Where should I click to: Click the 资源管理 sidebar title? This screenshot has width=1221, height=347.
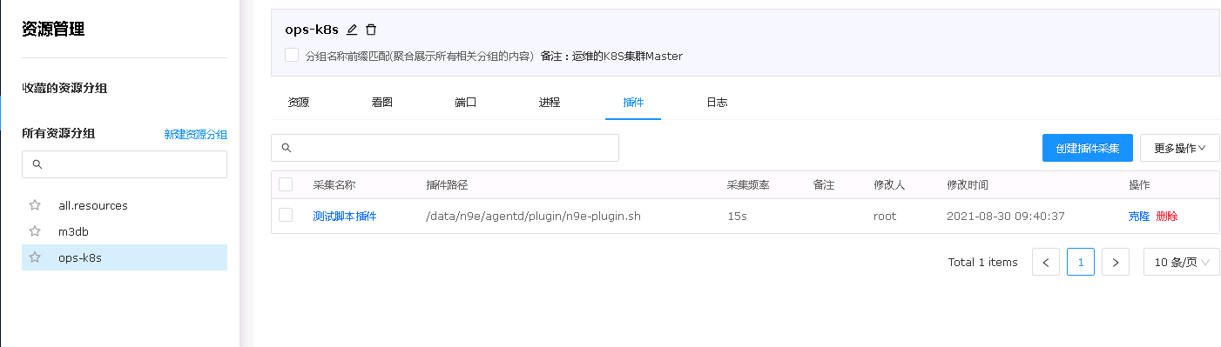tap(53, 30)
